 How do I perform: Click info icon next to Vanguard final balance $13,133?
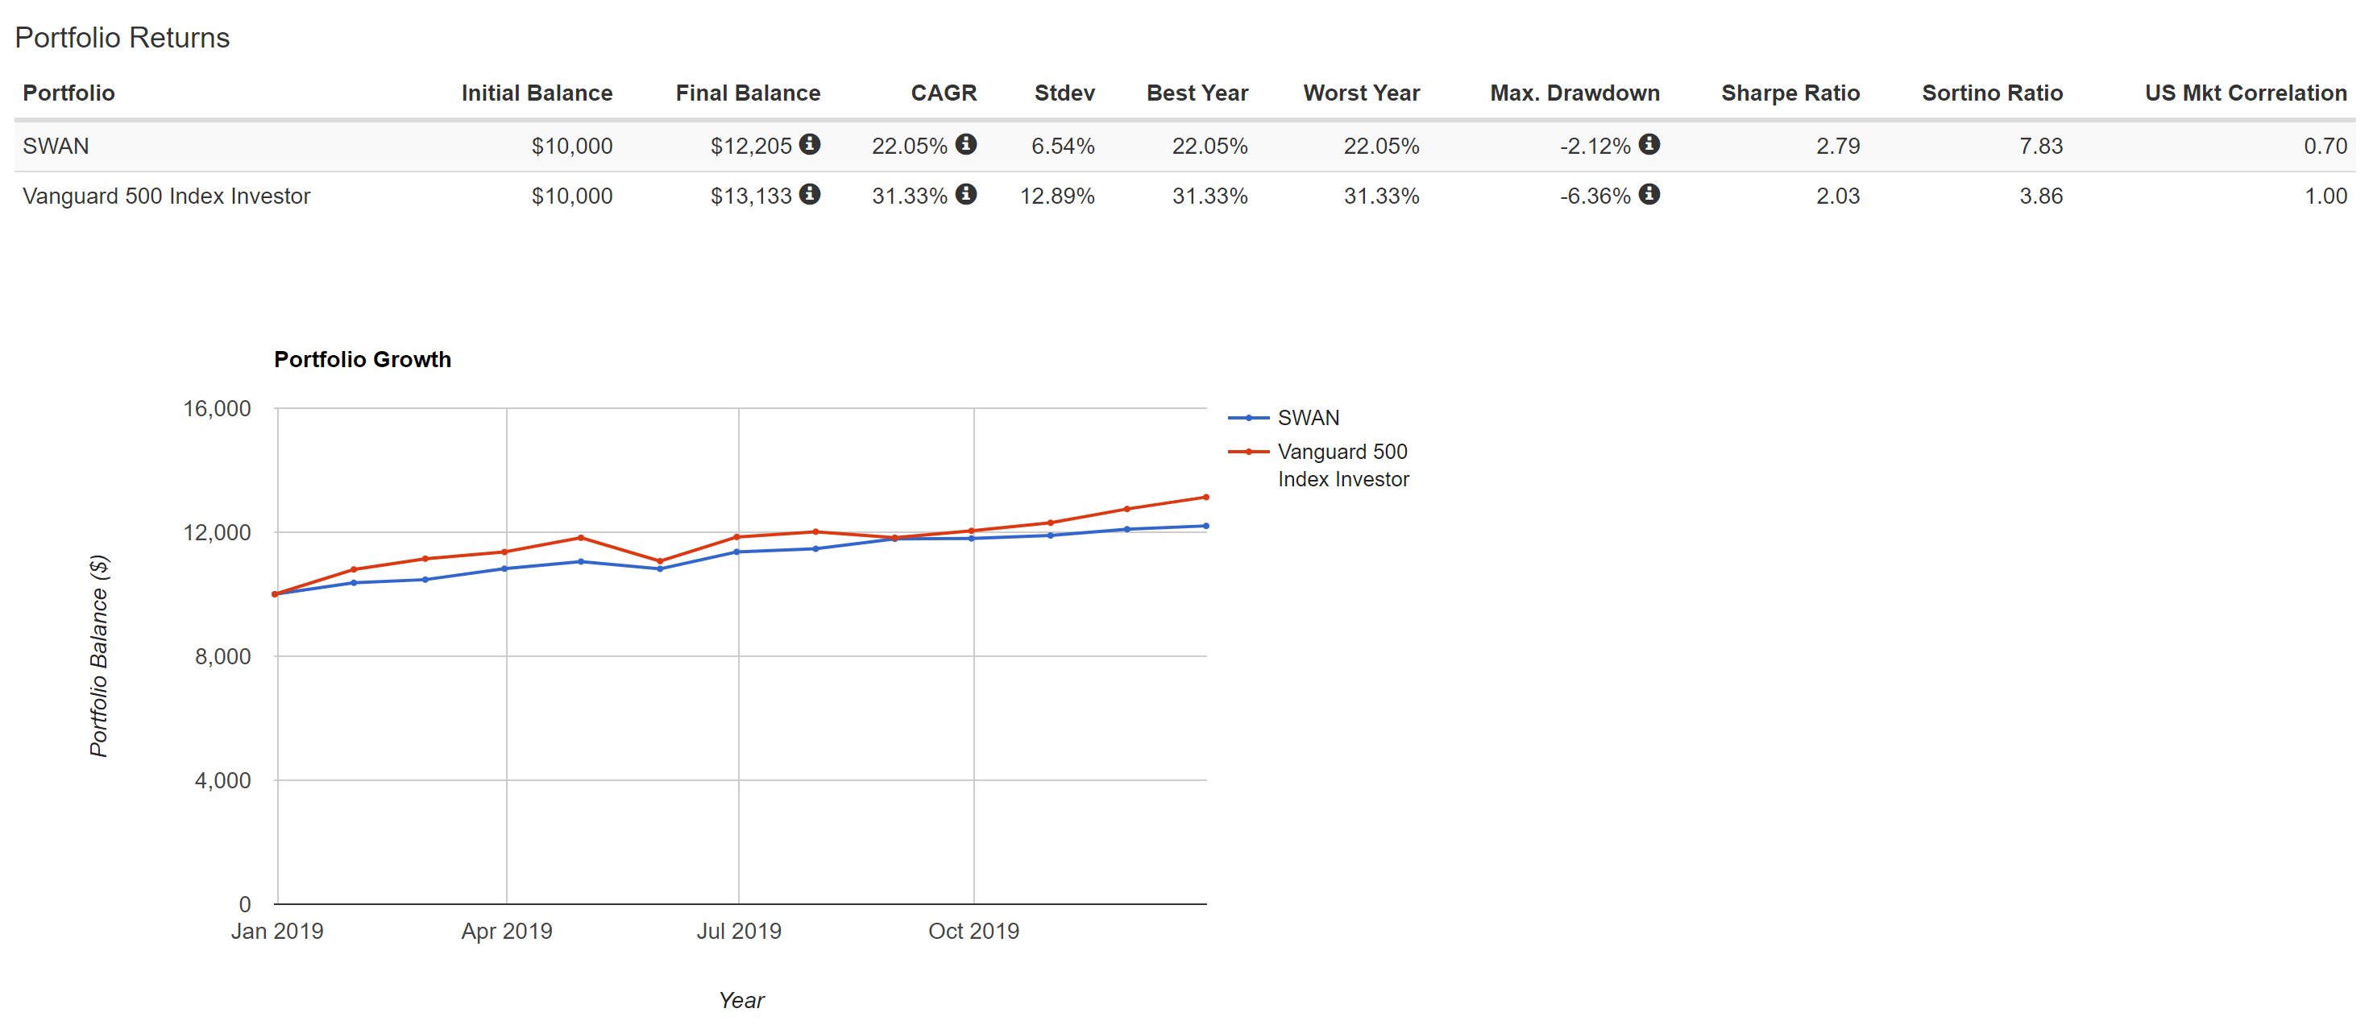tap(809, 194)
